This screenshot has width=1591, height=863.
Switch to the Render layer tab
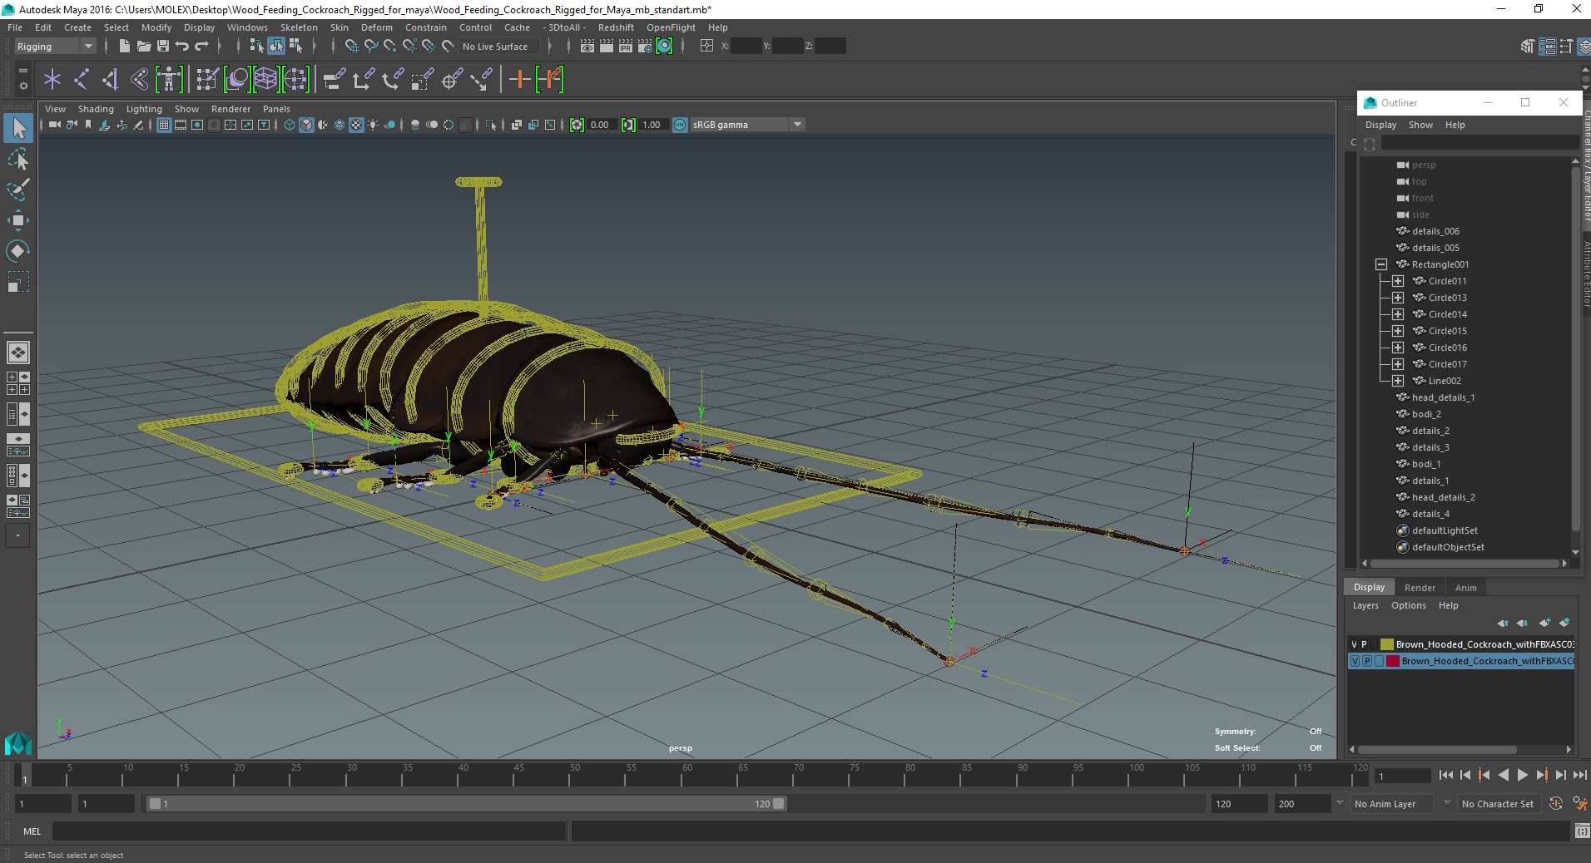point(1420,588)
